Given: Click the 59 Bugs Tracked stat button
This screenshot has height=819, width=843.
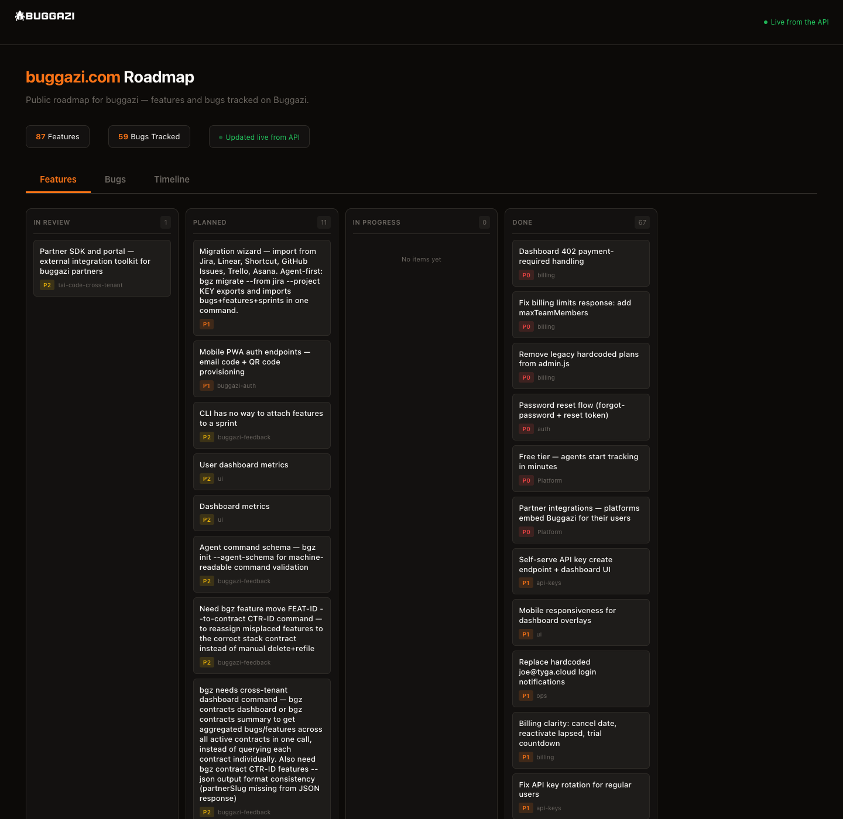Looking at the screenshot, I should (149, 137).
